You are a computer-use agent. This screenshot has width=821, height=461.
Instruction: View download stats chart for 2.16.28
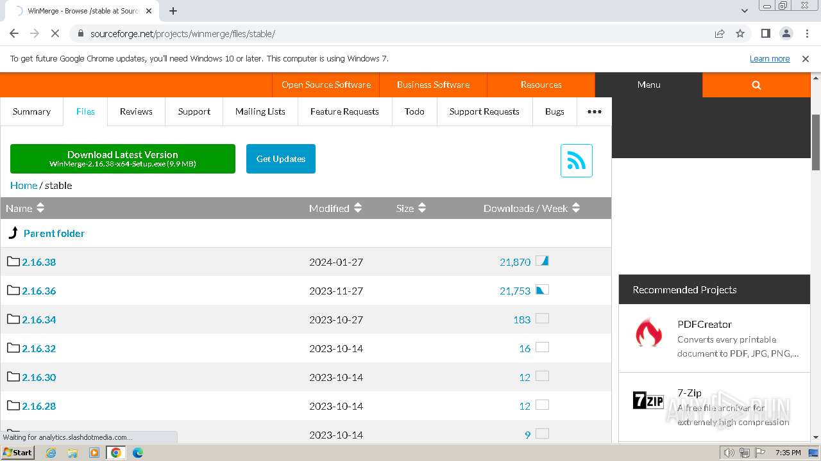(x=542, y=405)
